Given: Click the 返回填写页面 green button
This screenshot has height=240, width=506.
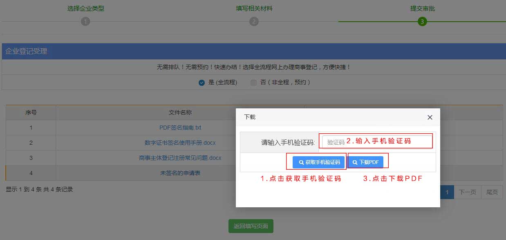Looking at the screenshot, I should (251, 226).
